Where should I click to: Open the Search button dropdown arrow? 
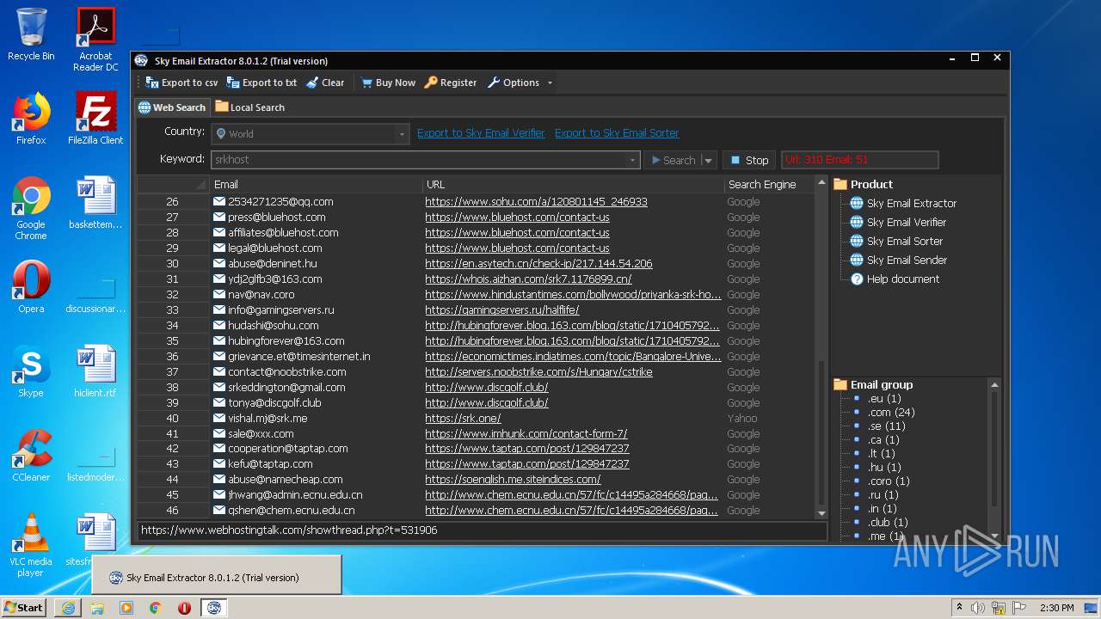pos(709,160)
